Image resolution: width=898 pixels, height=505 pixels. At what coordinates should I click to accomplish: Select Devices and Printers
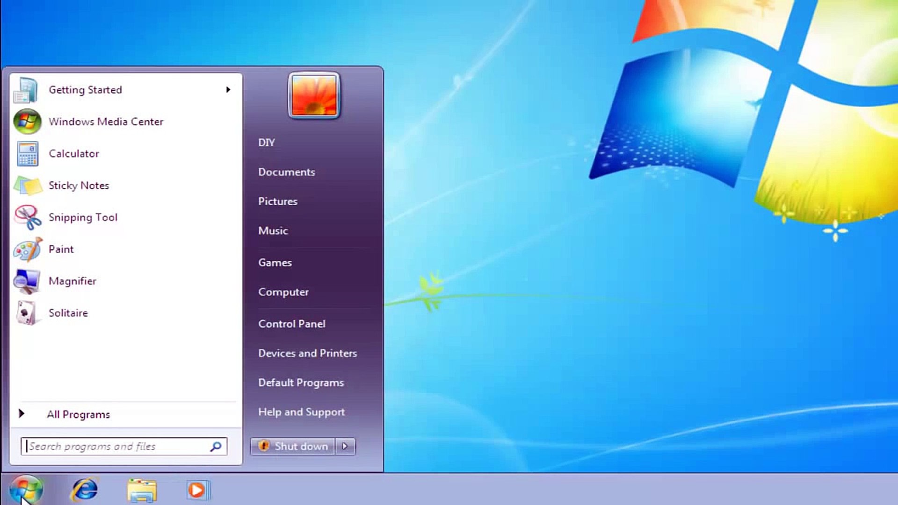click(x=307, y=353)
